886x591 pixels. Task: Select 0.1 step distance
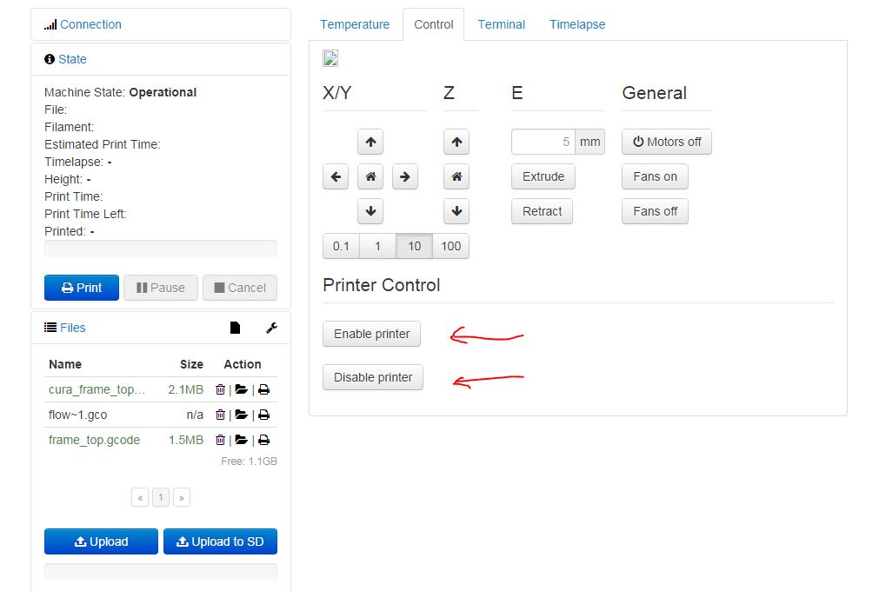341,246
